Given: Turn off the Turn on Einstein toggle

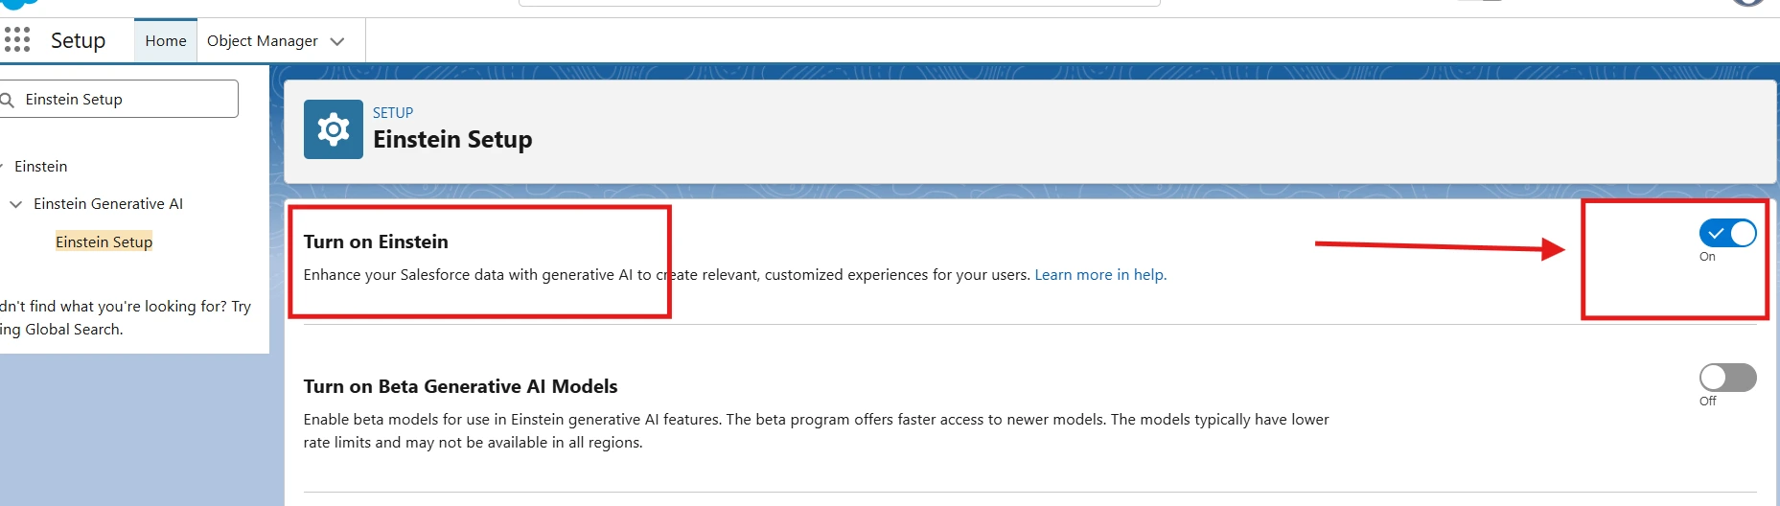Looking at the screenshot, I should pyautogui.click(x=1727, y=233).
